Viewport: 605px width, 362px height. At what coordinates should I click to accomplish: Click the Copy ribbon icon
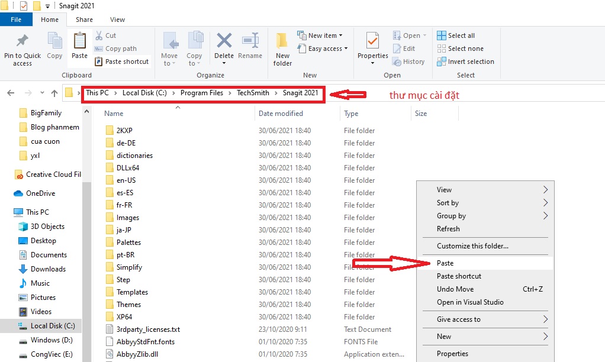tap(54, 41)
